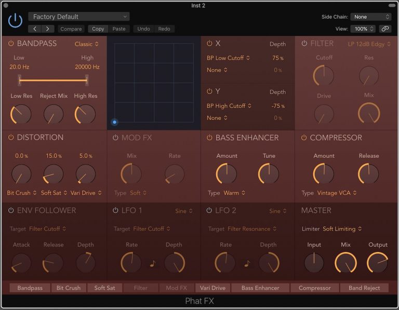Toggle the Bandpass section power

pos(11,43)
